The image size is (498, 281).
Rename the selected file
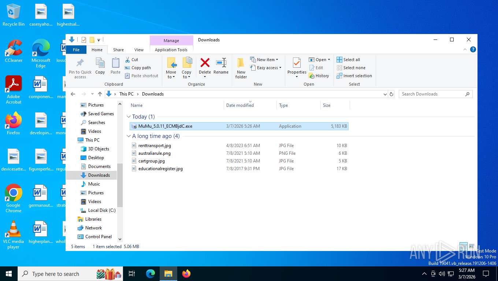point(221,66)
